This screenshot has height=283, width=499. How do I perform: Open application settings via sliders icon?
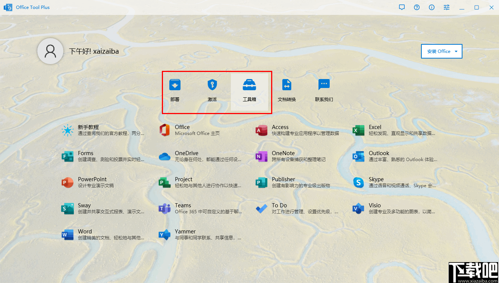[446, 7]
